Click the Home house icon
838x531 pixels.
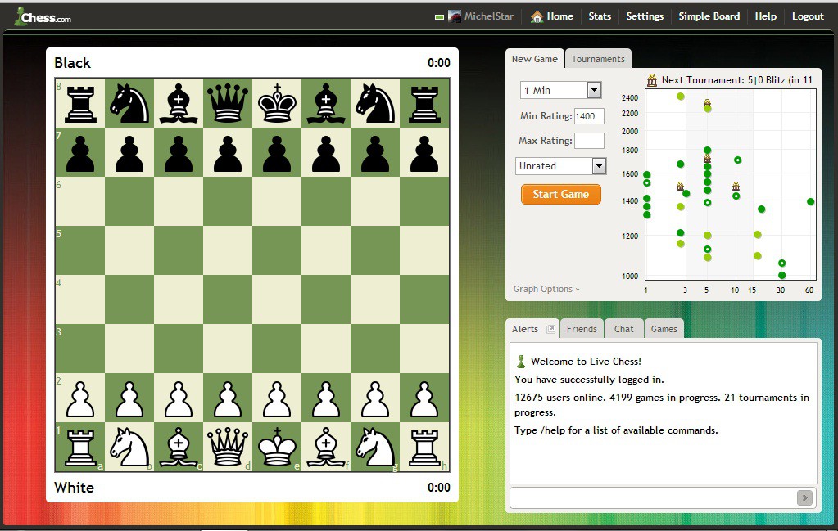point(537,17)
